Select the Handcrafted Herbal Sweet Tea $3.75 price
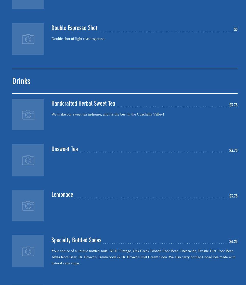Viewport: 246px width, 285px height. tap(233, 105)
